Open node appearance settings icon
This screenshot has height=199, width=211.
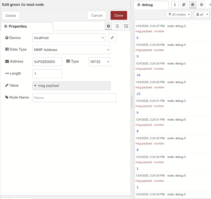126,26
